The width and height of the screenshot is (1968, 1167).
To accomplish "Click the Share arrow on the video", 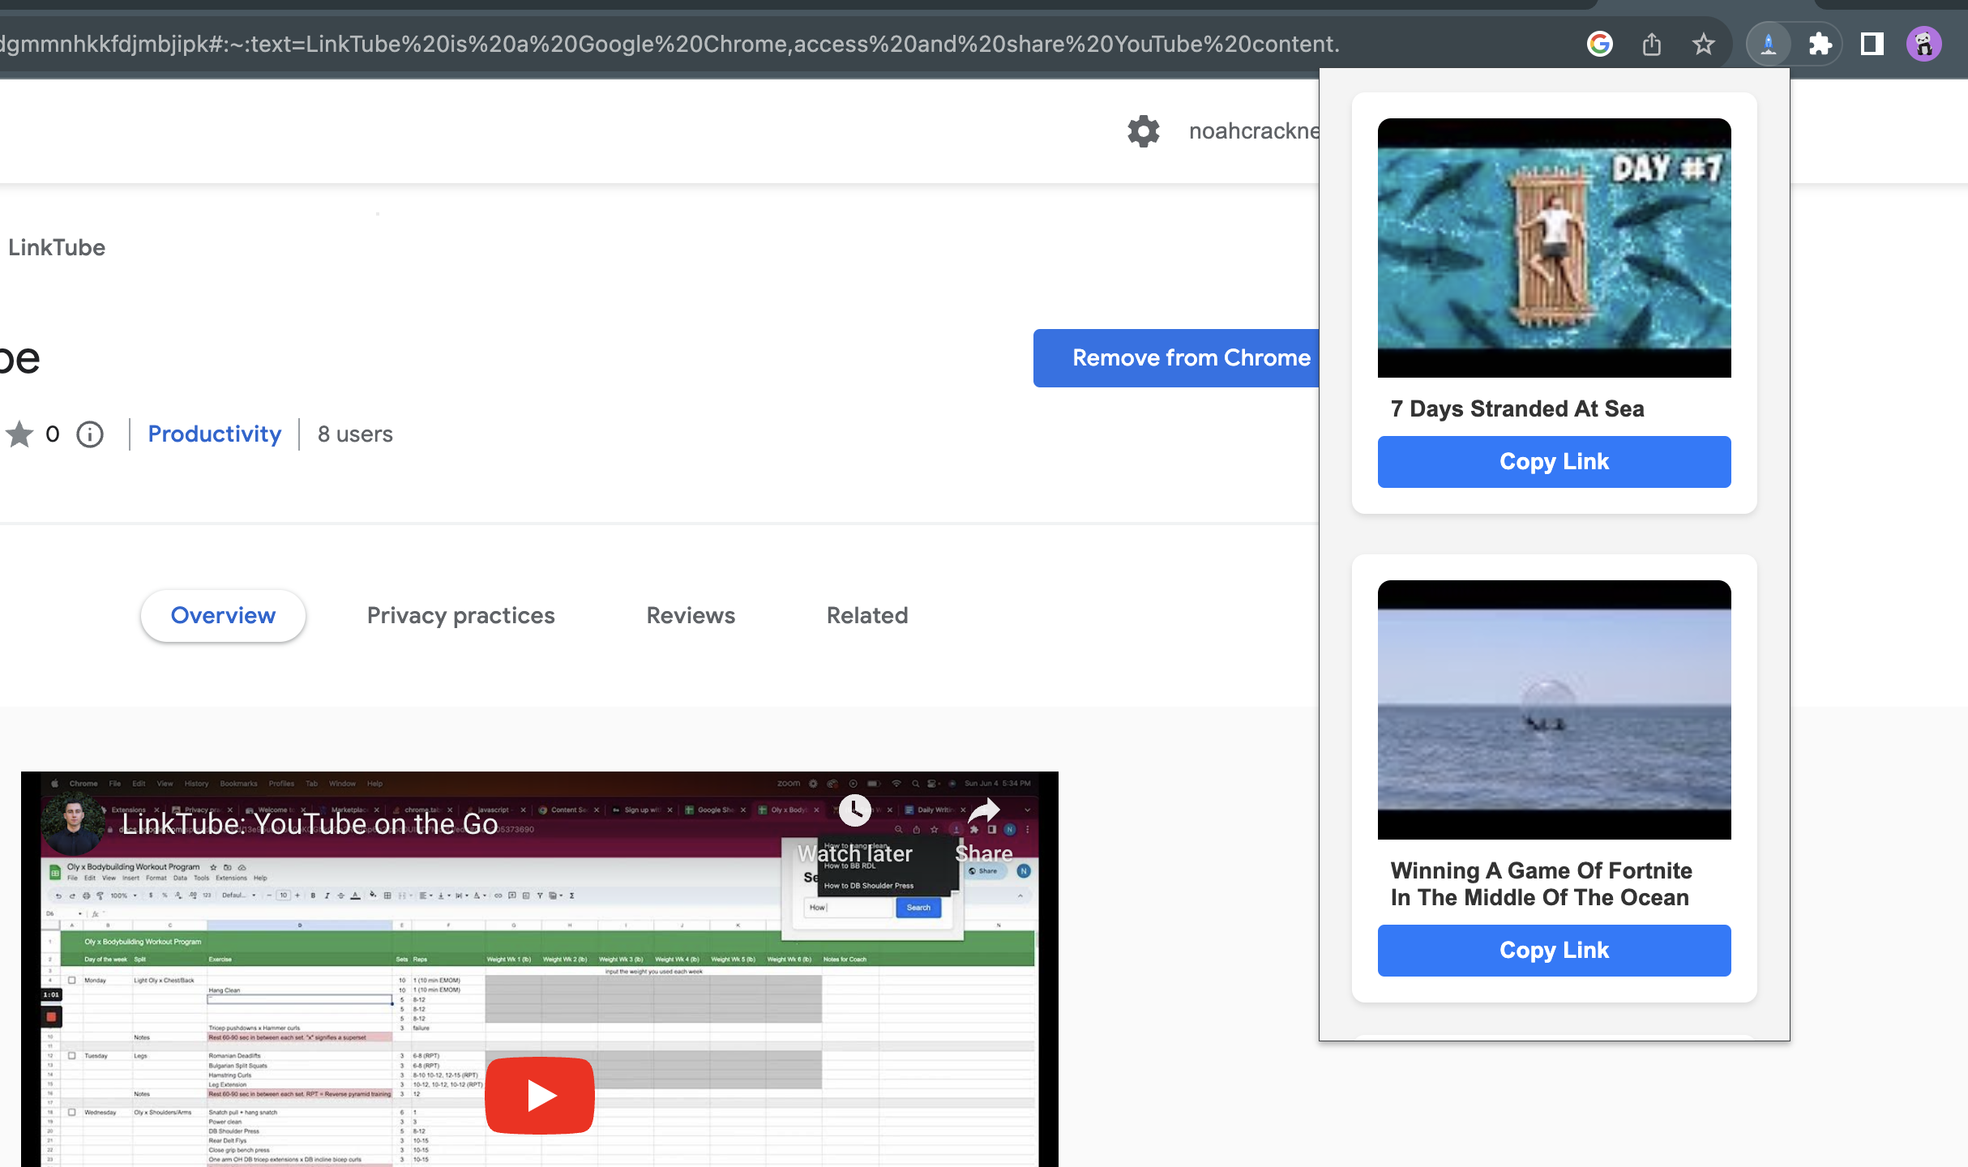I will 984,810.
